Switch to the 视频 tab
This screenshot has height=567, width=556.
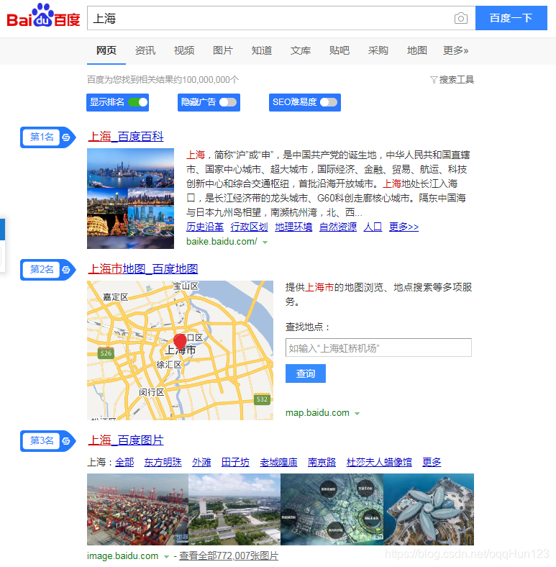click(184, 50)
